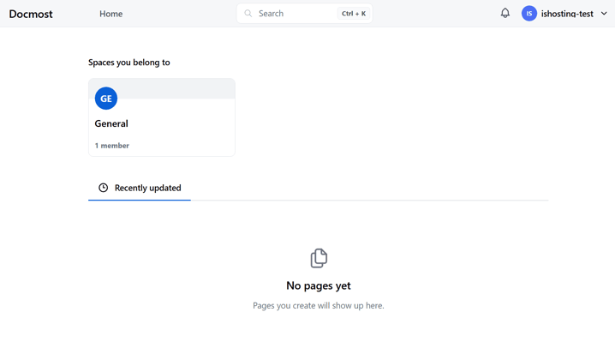Expand the ishosting-test account chevron

[x=604, y=14]
